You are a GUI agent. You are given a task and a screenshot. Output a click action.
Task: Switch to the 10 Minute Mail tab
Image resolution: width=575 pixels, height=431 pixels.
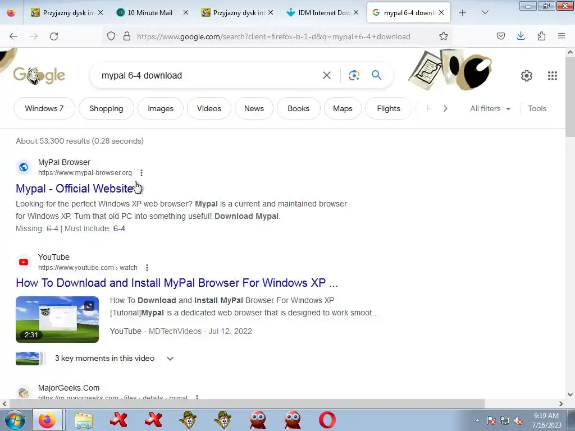click(x=149, y=13)
